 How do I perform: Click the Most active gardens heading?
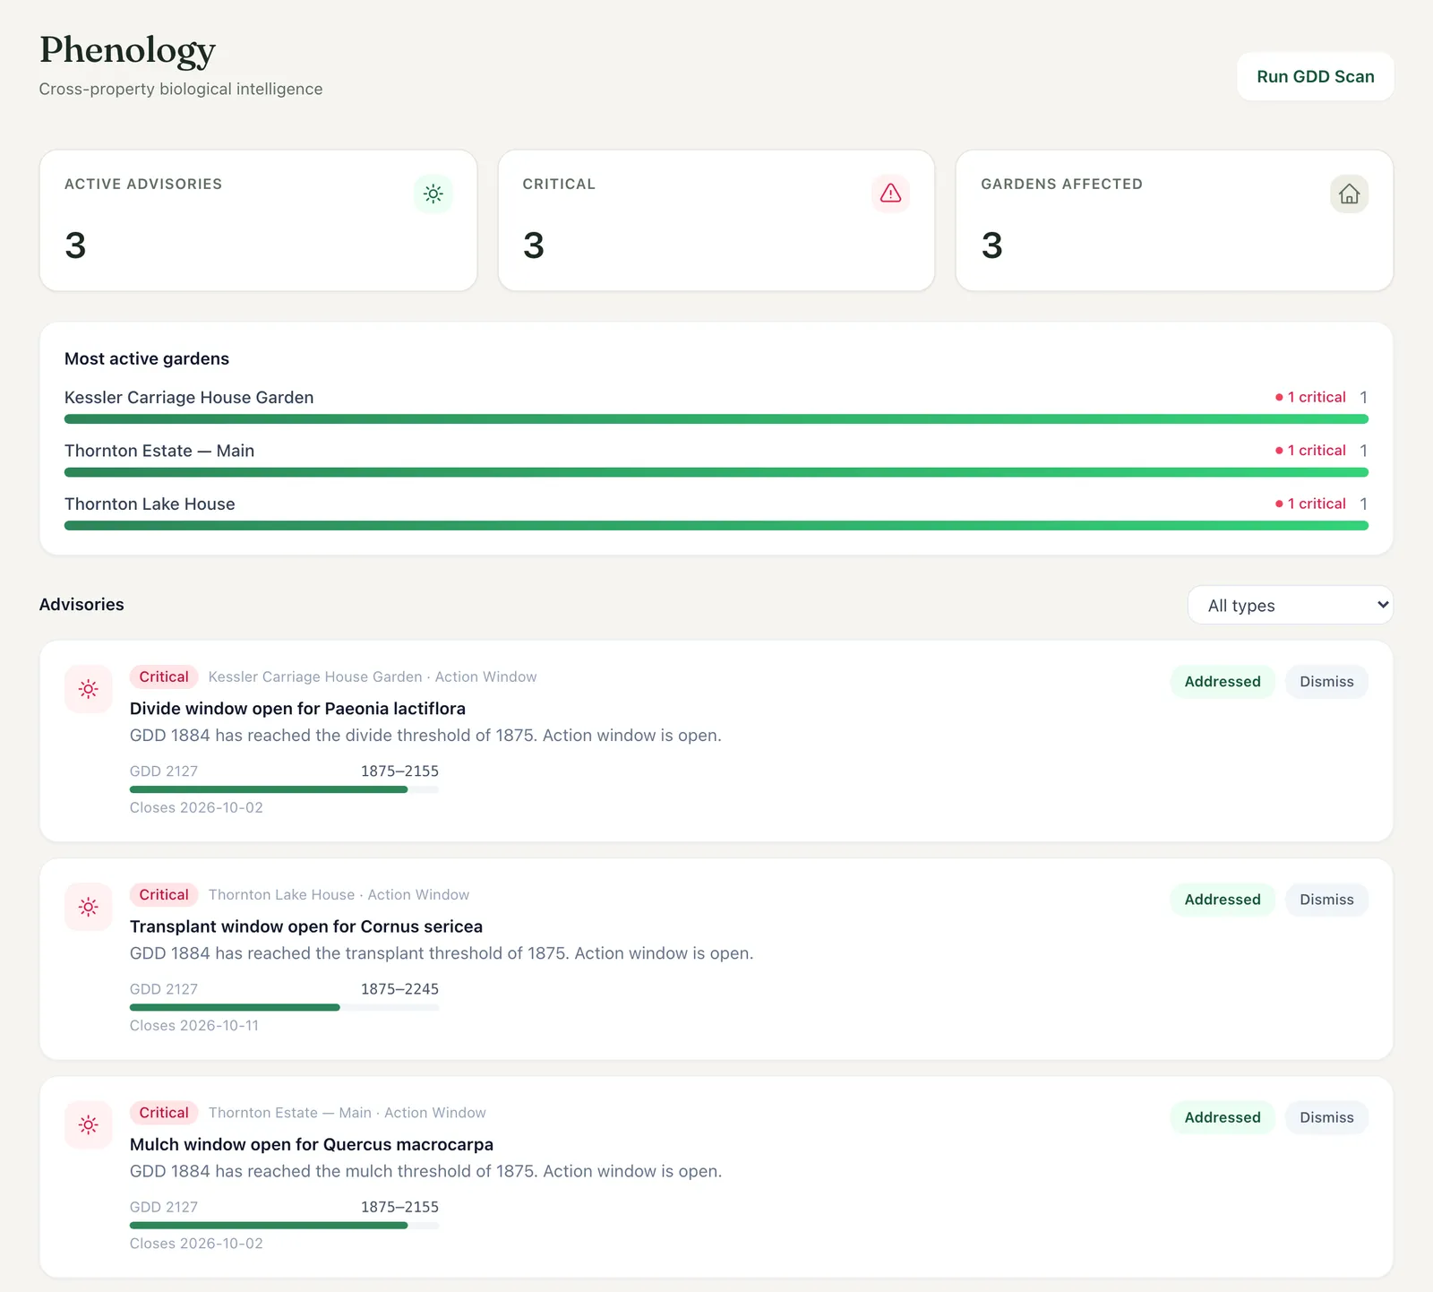coord(147,359)
